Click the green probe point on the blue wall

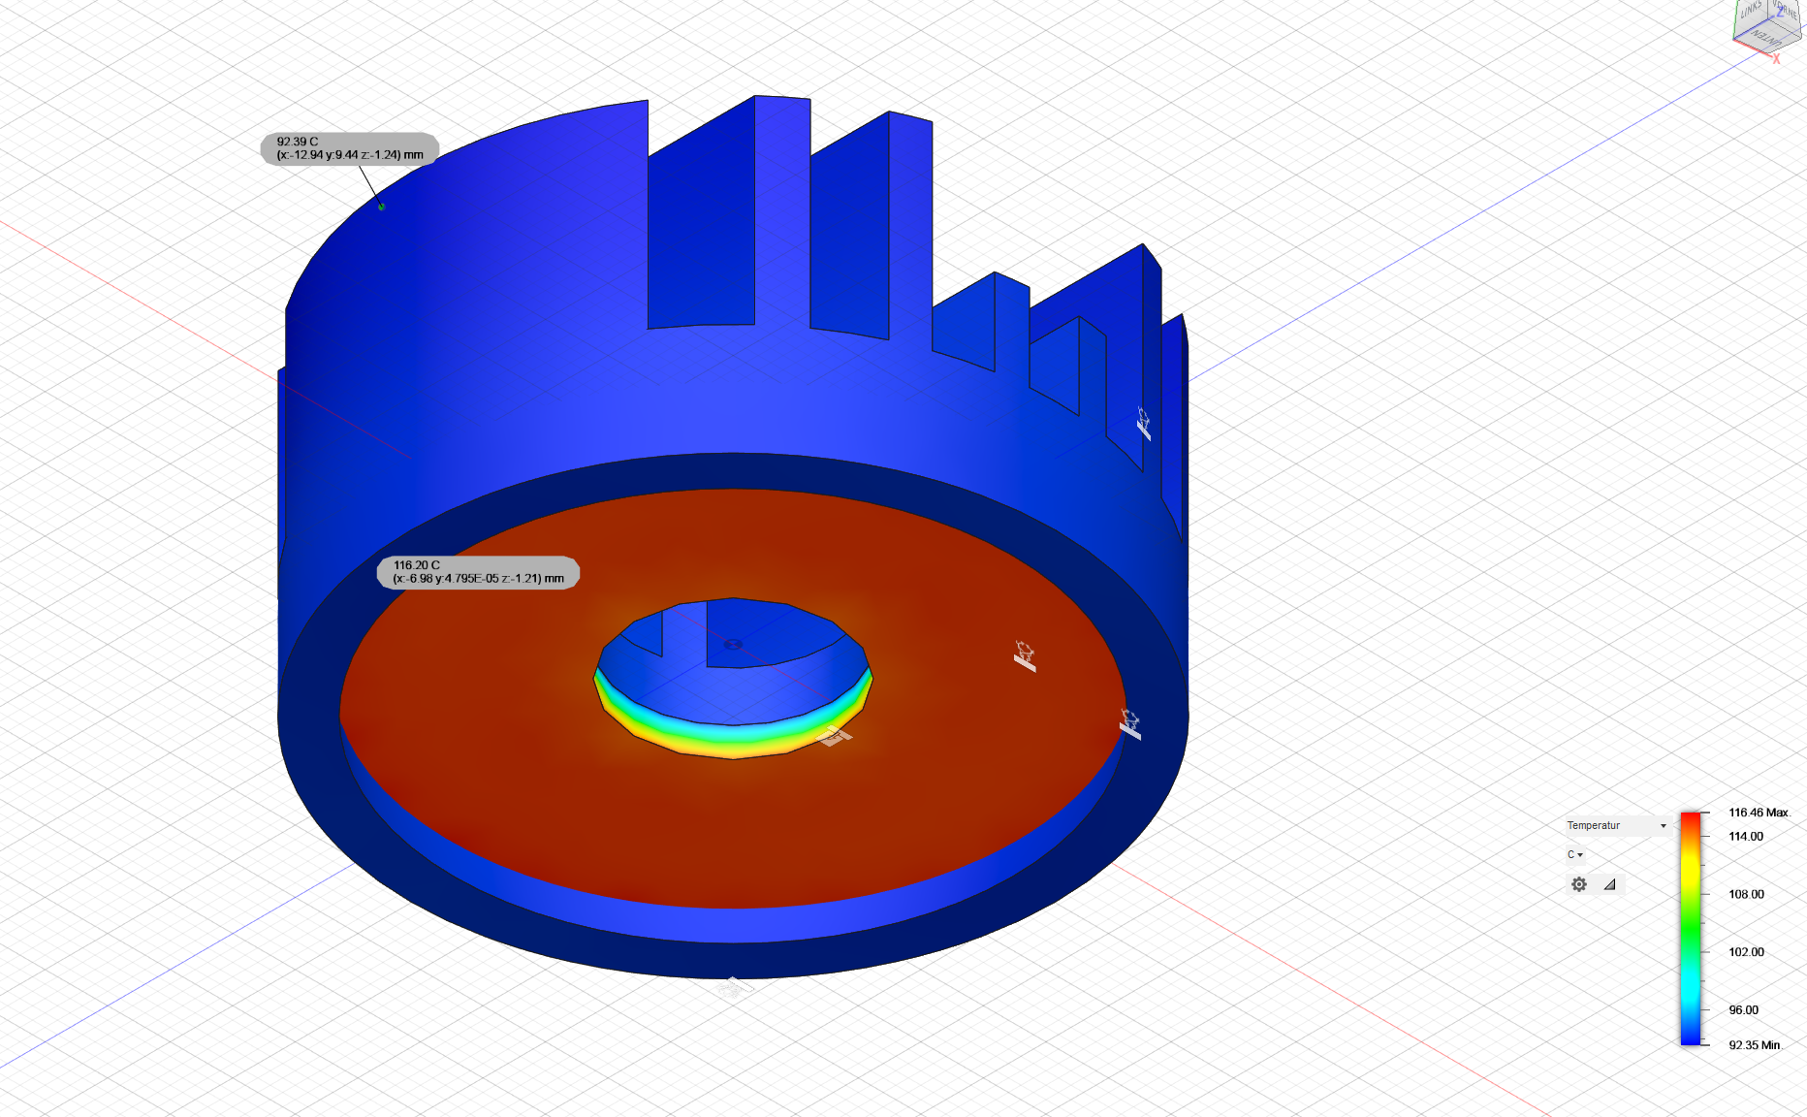click(381, 207)
